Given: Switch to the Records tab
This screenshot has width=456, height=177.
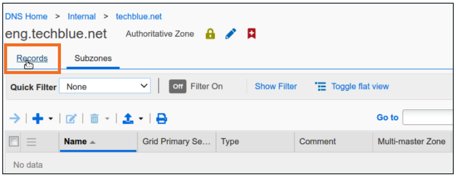Looking at the screenshot, I should pos(32,58).
